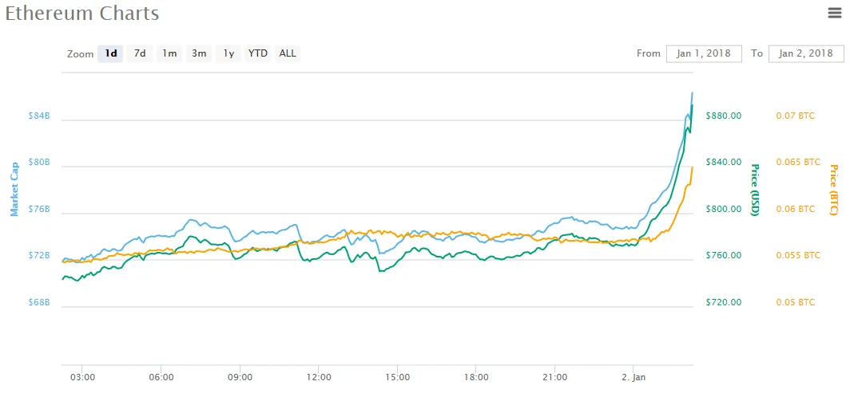
Task: Click the $800.00 price axis label
Action: pos(724,209)
